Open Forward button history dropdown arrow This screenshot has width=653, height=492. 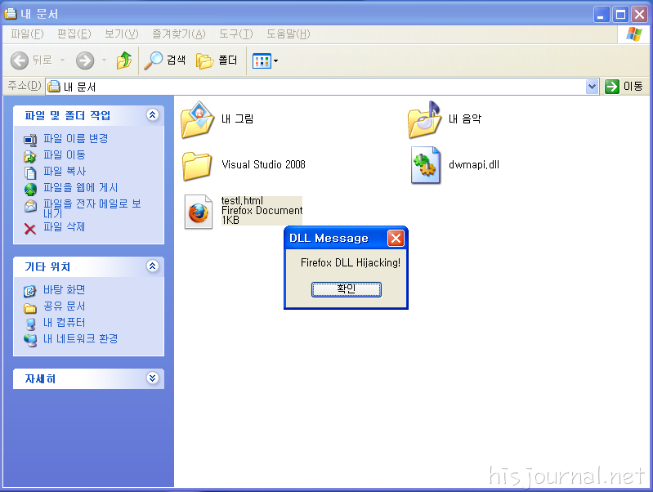(x=104, y=60)
